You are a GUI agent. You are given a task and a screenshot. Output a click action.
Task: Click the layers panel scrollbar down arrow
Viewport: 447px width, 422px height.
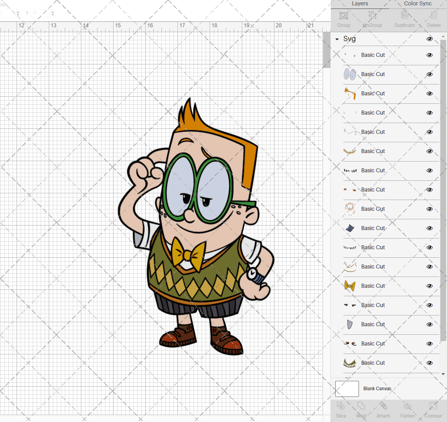pos(443,374)
